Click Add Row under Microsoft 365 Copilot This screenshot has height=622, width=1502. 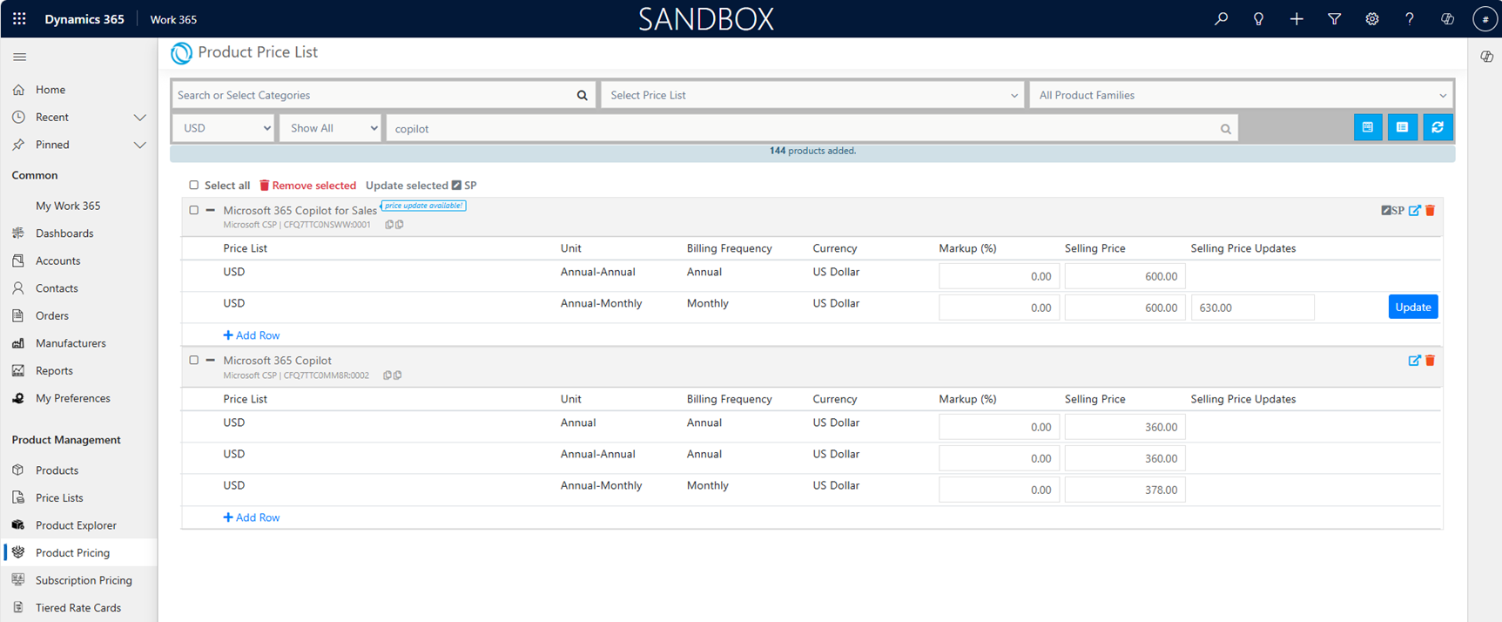[x=252, y=517]
